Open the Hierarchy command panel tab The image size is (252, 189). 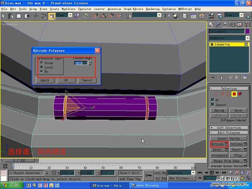pos(225,25)
